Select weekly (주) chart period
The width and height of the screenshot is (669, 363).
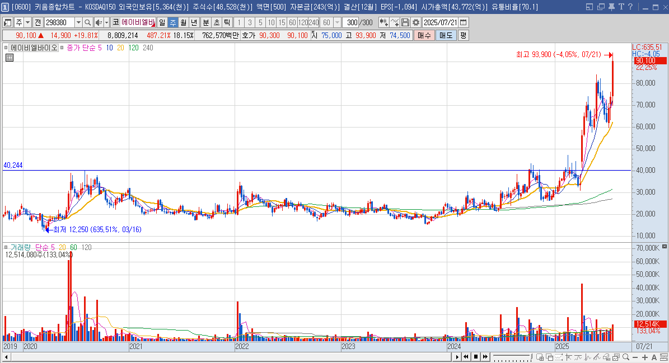(173, 22)
